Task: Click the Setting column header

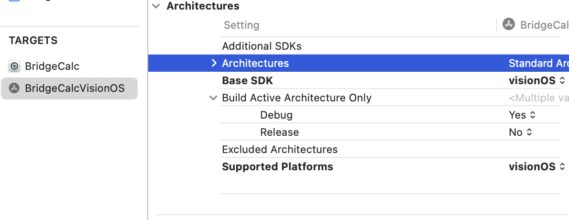Action: [241, 25]
